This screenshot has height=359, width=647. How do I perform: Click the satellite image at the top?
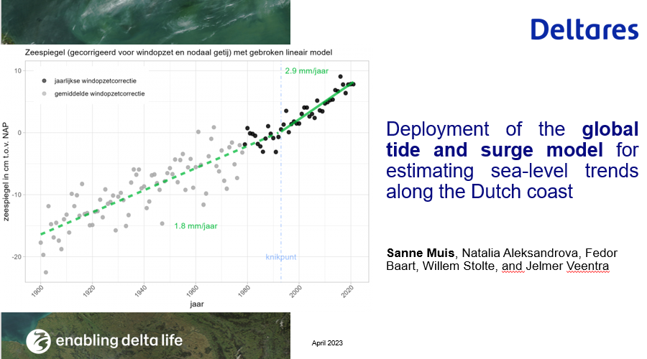(x=146, y=22)
